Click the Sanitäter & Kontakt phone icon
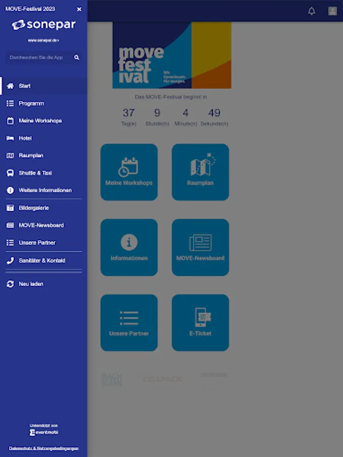The width and height of the screenshot is (343, 457). point(10,260)
